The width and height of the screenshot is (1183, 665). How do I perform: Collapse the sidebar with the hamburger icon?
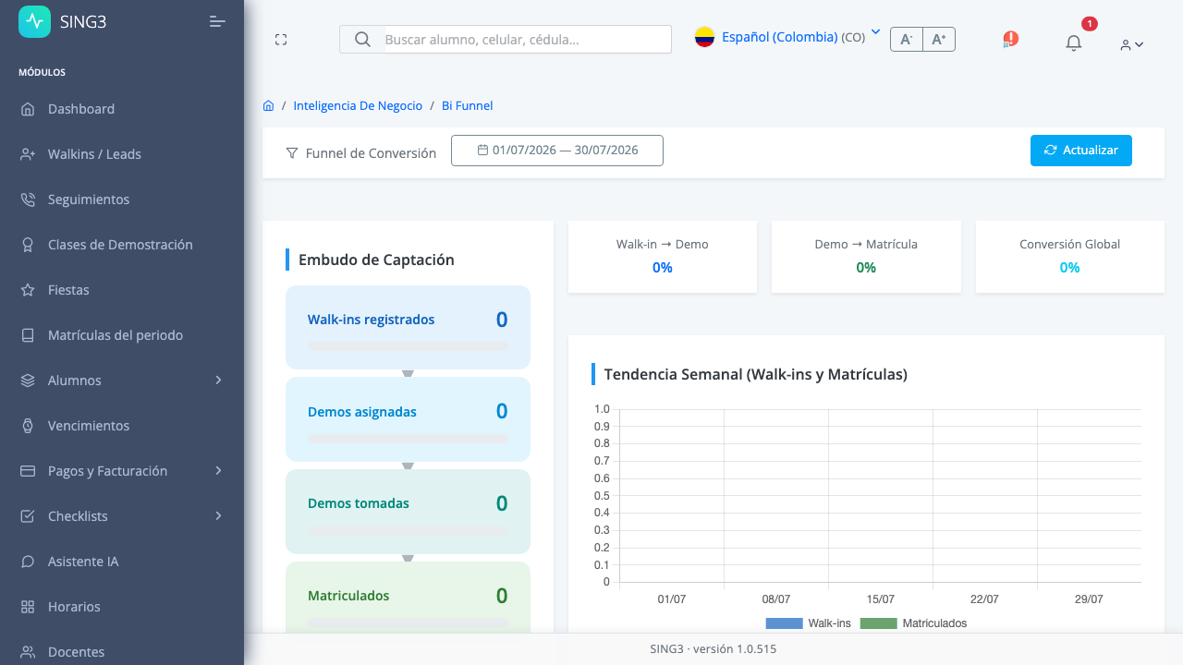click(x=217, y=21)
